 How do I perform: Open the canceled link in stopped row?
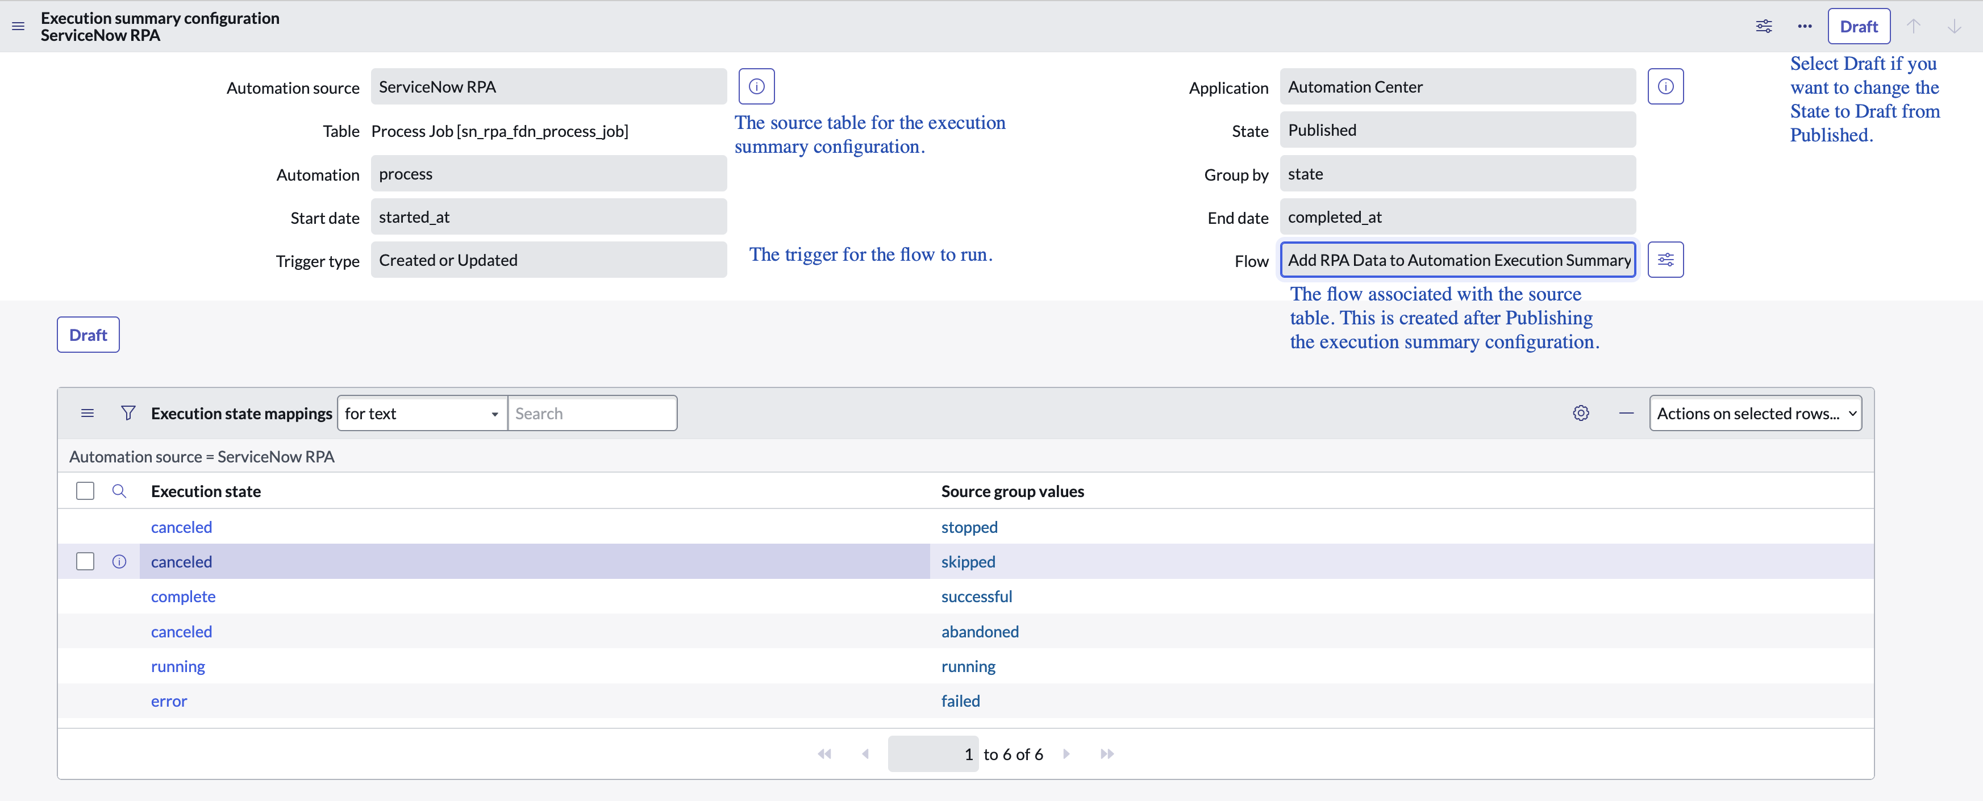click(181, 527)
